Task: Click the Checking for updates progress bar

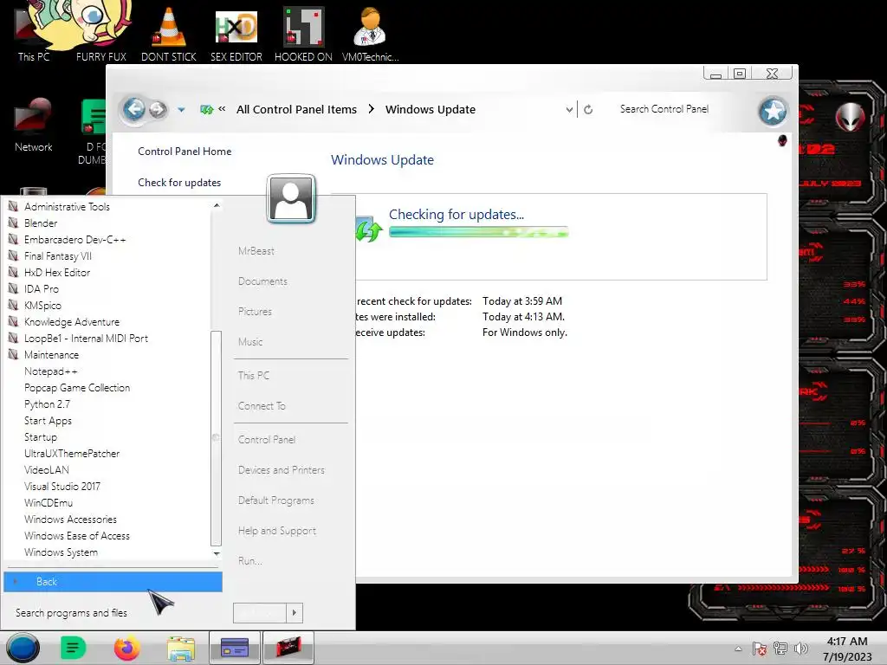Action: 478,232
